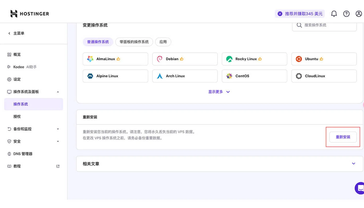The width and height of the screenshot is (364, 208).
Task: Open the account profile icon
Action: click(359, 14)
